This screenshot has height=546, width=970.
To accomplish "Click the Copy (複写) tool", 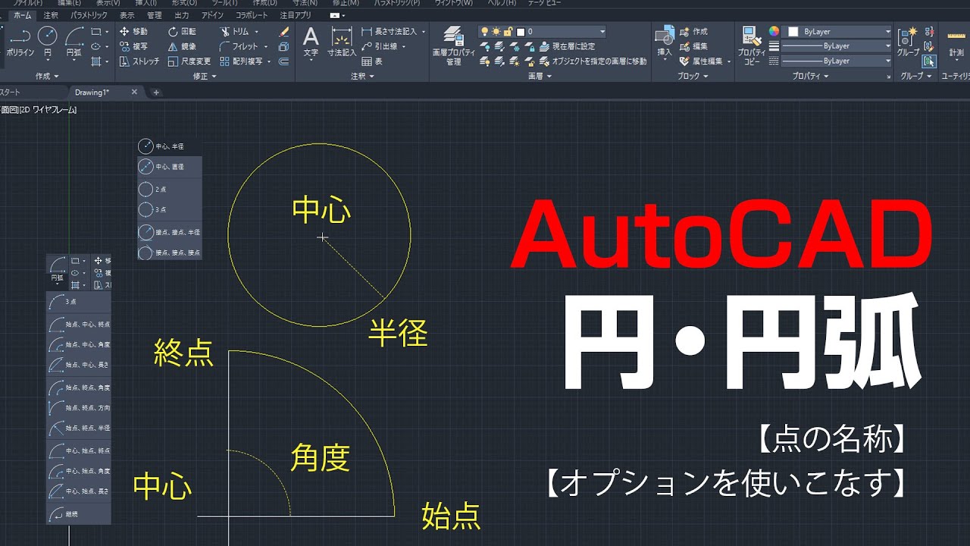I will tap(133, 46).
